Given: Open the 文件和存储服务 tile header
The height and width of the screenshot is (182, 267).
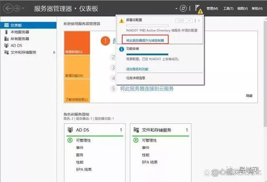Looking at the screenshot, I should [x=161, y=130].
